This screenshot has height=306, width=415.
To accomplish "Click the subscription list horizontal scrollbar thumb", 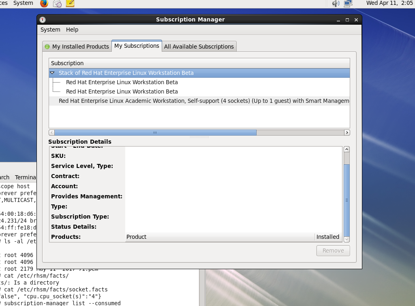I will (x=155, y=133).
